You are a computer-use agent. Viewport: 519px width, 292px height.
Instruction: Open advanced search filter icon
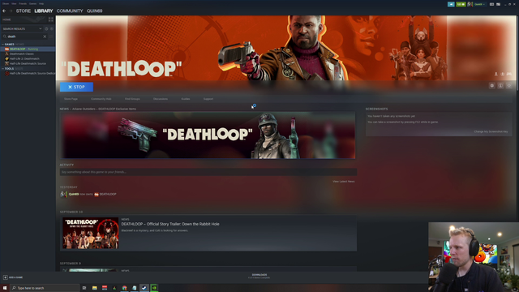[x=51, y=36]
